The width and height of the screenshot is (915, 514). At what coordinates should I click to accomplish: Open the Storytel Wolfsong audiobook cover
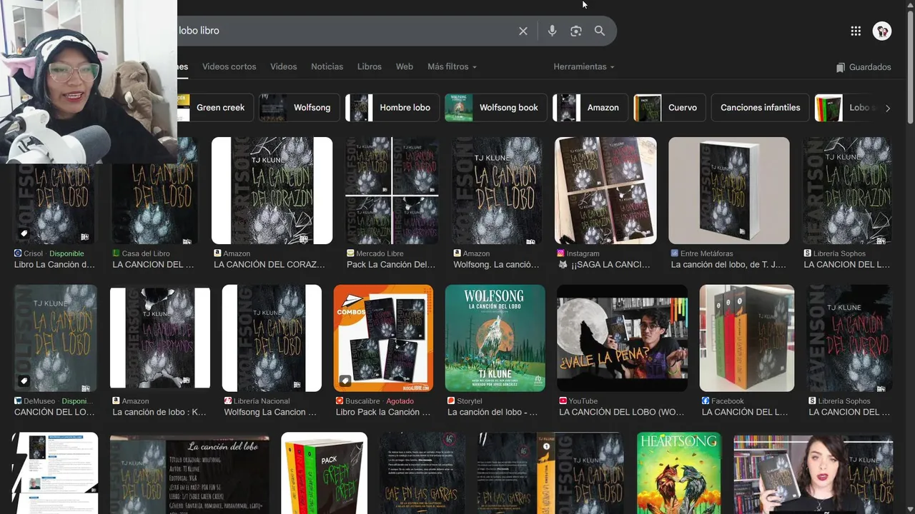495,338
